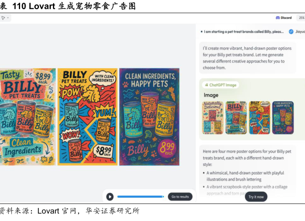Image resolution: width=305 pixels, height=221 pixels.
Task: Click the play button in playback bar
Action: 110,197
